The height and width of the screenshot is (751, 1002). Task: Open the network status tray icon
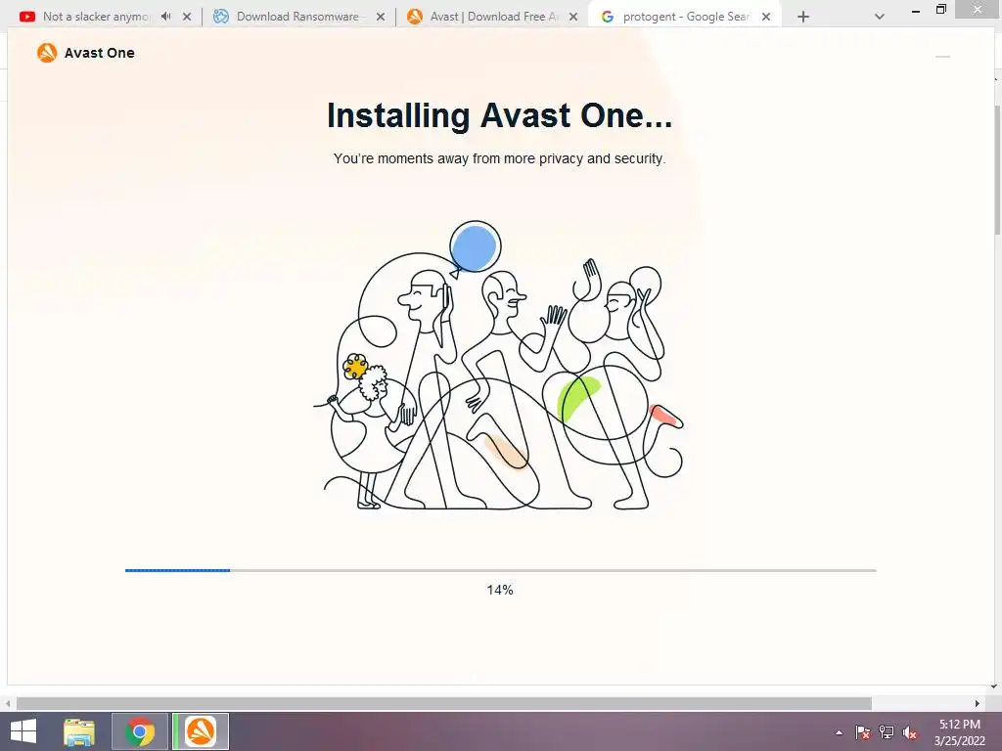pos(887,732)
